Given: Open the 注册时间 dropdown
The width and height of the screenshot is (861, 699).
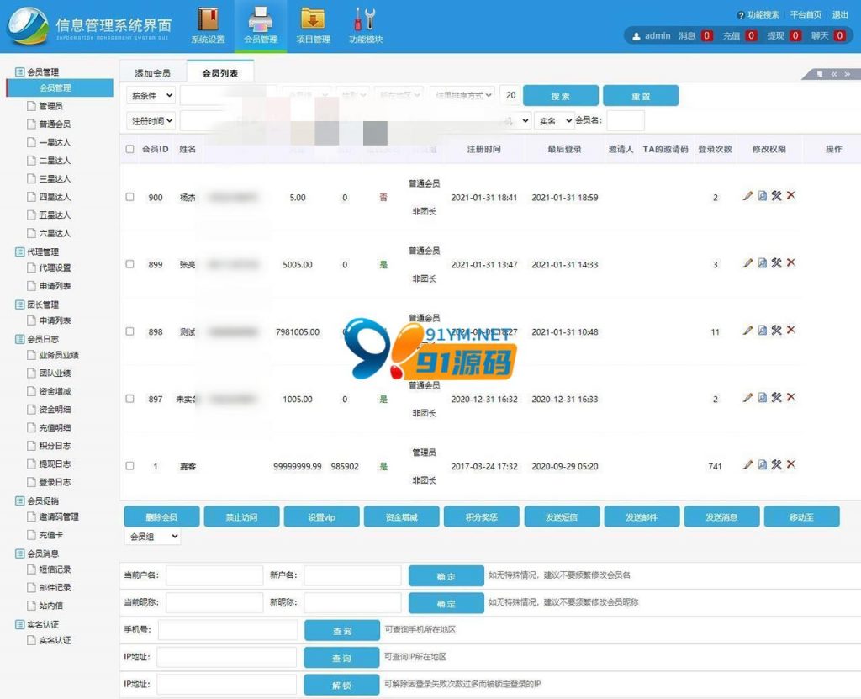Looking at the screenshot, I should click(x=151, y=120).
